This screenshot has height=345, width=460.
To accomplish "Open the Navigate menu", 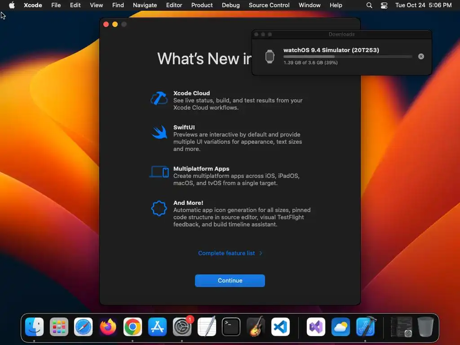I will pyautogui.click(x=145, y=5).
